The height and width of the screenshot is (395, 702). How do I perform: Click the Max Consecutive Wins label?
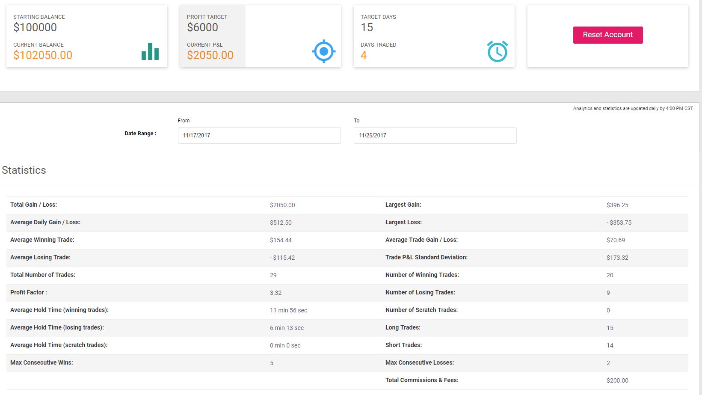(x=41, y=362)
